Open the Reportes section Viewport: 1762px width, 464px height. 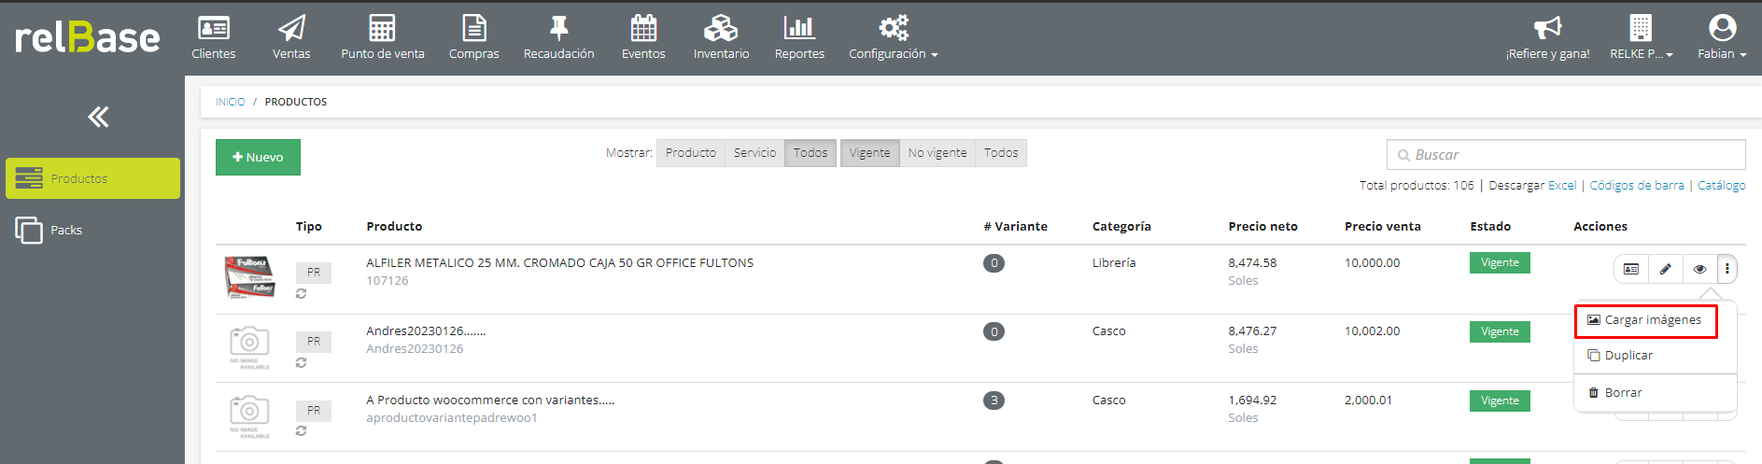tap(799, 37)
